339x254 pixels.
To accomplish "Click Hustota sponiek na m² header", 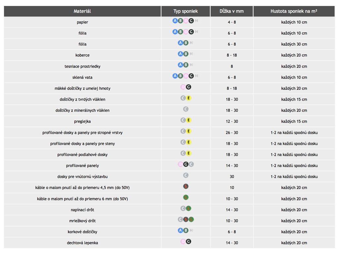I will [294, 11].
